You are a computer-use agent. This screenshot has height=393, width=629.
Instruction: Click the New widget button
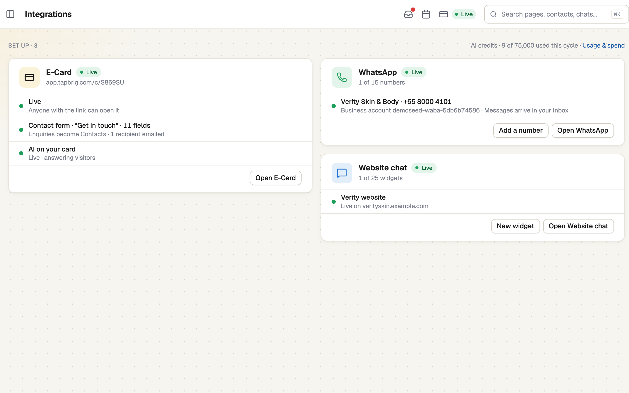coord(515,226)
